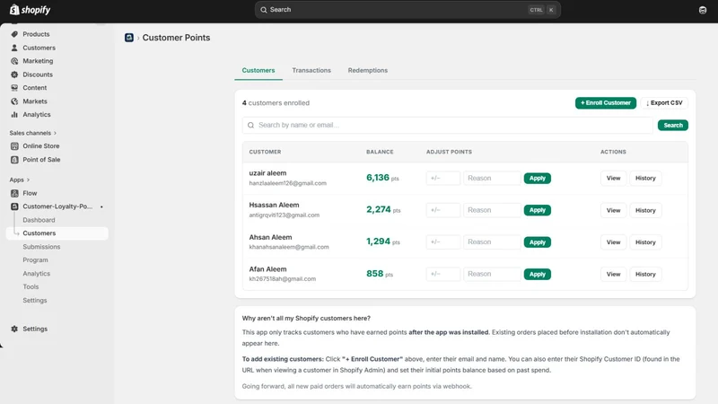Apply points adjustment for Hsassan Aleem
This screenshot has width=718, height=404.
pyautogui.click(x=537, y=210)
